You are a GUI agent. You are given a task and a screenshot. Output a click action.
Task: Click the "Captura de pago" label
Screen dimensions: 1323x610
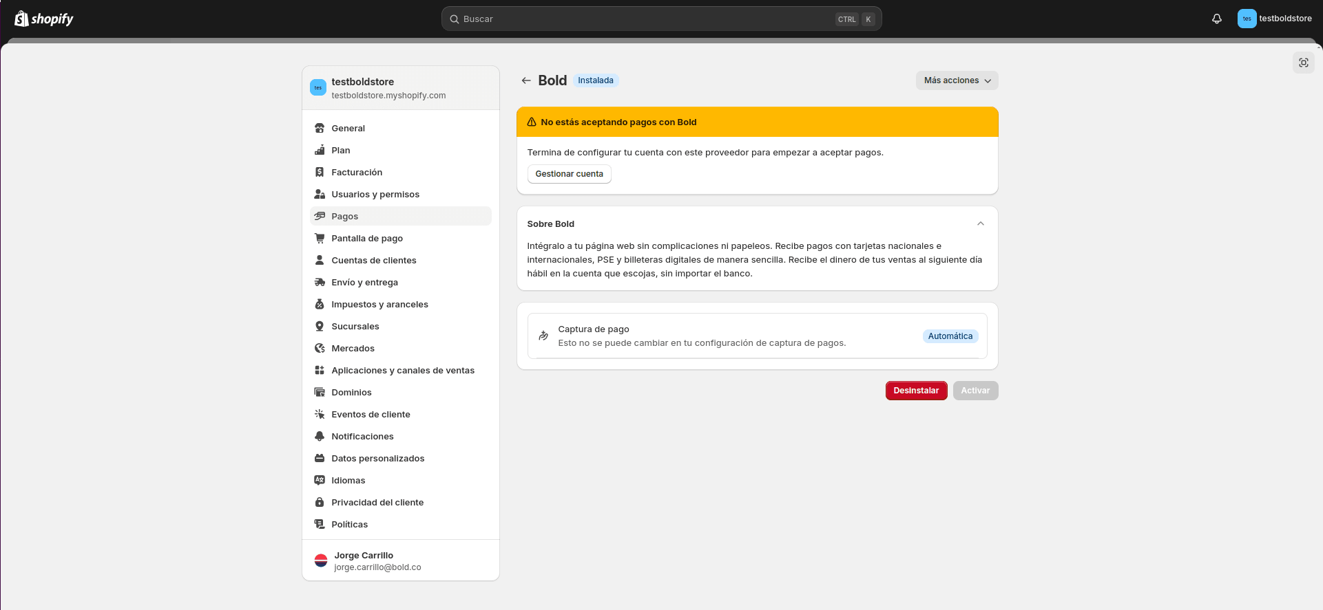pos(594,329)
